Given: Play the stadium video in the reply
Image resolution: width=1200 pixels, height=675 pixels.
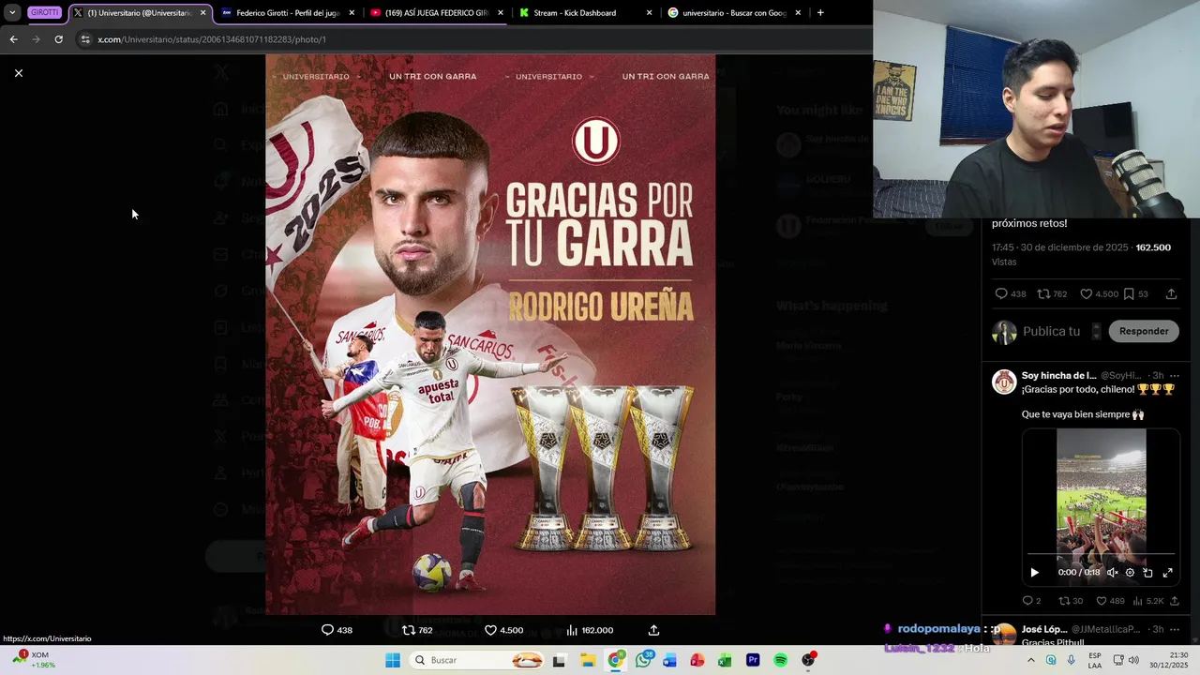Looking at the screenshot, I should (x=1034, y=572).
